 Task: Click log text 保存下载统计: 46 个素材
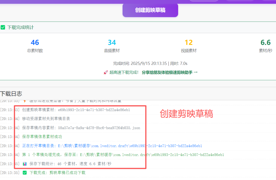71,164
